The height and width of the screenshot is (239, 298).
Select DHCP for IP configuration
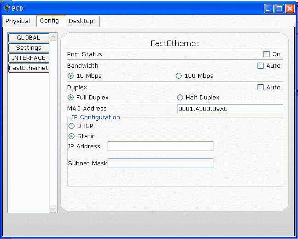pyautogui.click(x=71, y=126)
